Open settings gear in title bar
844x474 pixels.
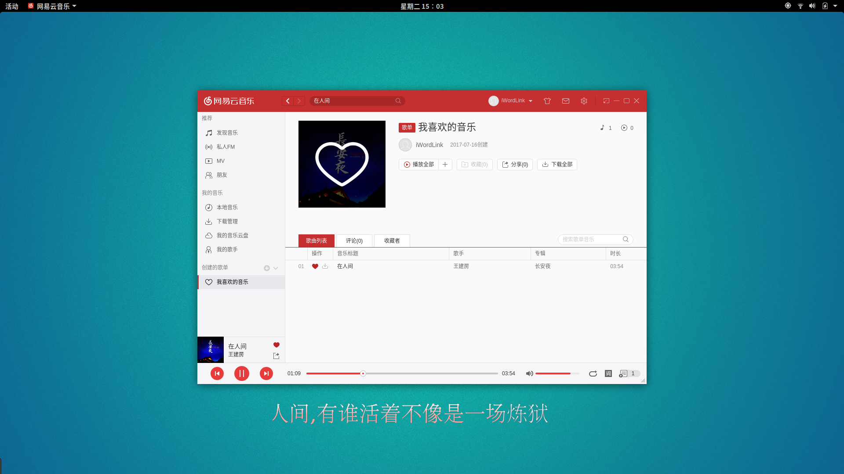click(584, 101)
